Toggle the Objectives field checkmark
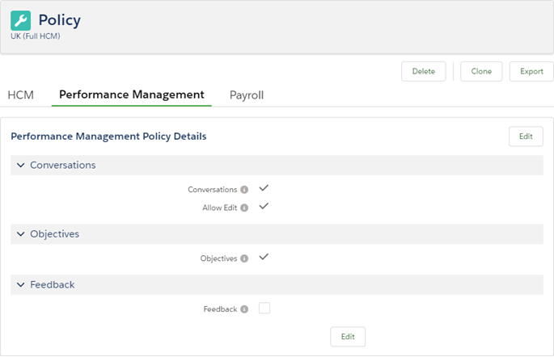 point(264,258)
